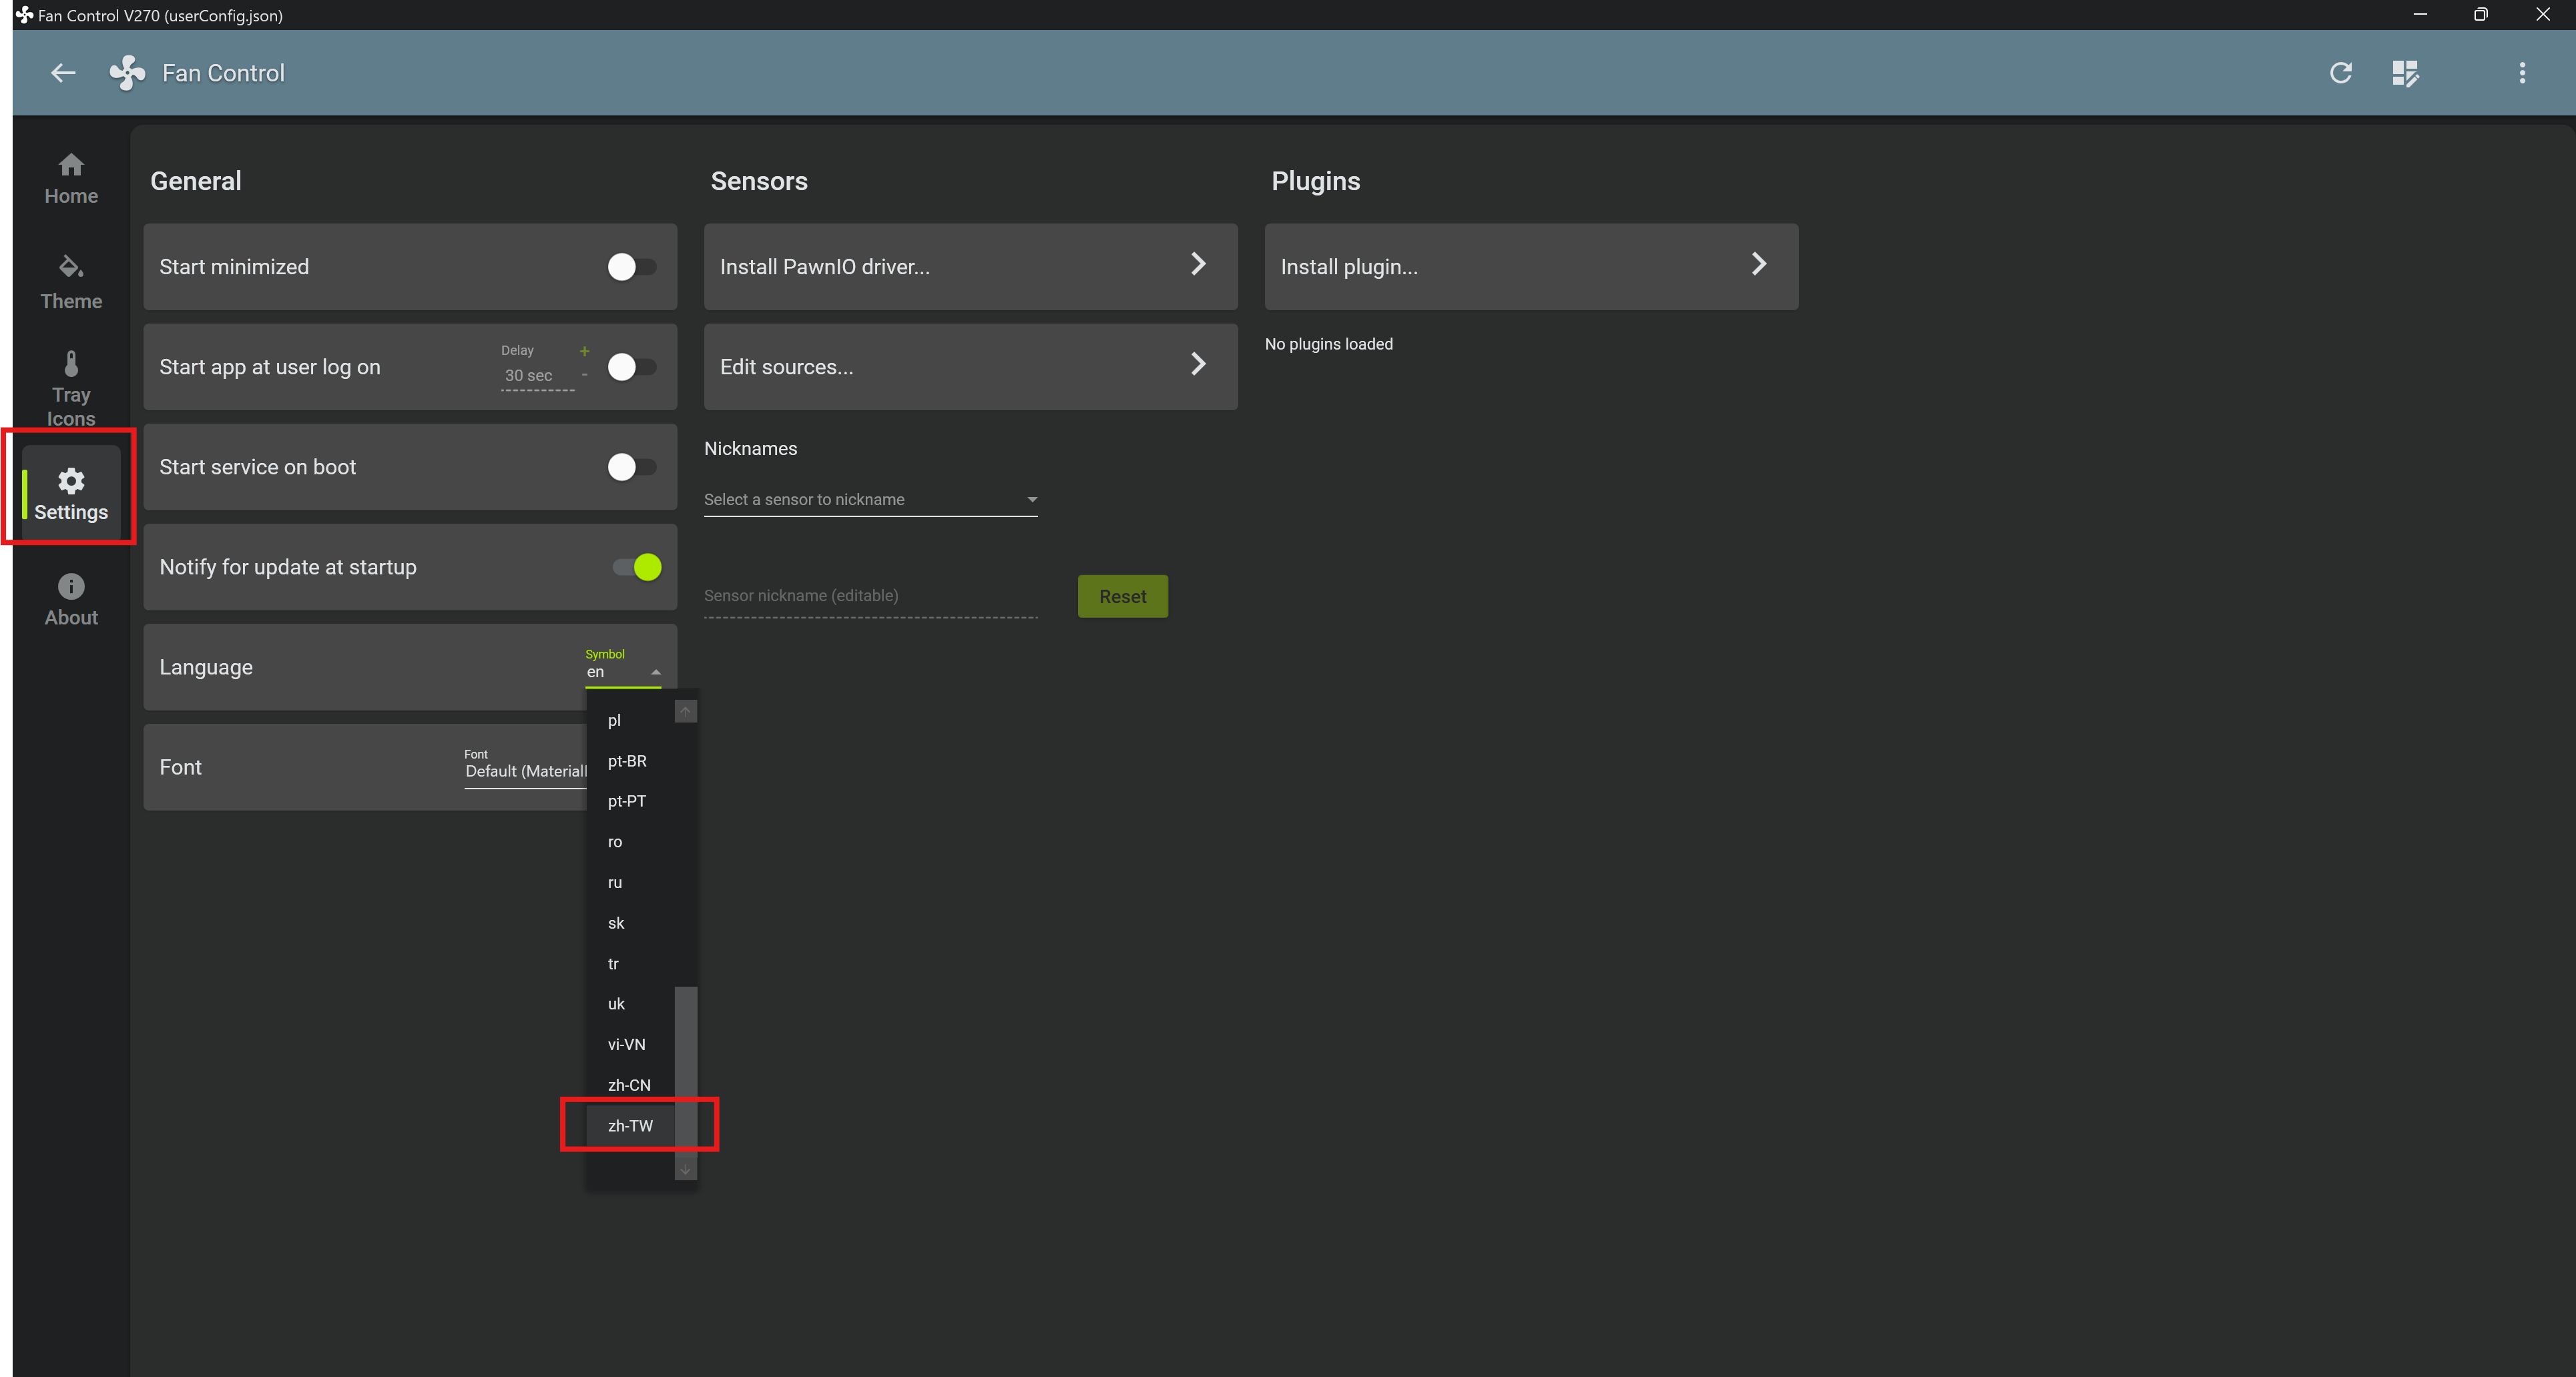Open the About sidebar page
The image size is (2576, 1377).
[71, 600]
